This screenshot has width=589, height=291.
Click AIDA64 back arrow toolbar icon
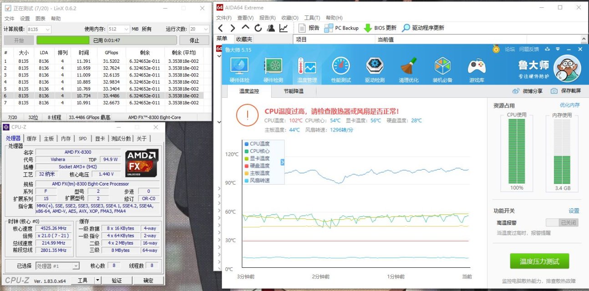220,28
